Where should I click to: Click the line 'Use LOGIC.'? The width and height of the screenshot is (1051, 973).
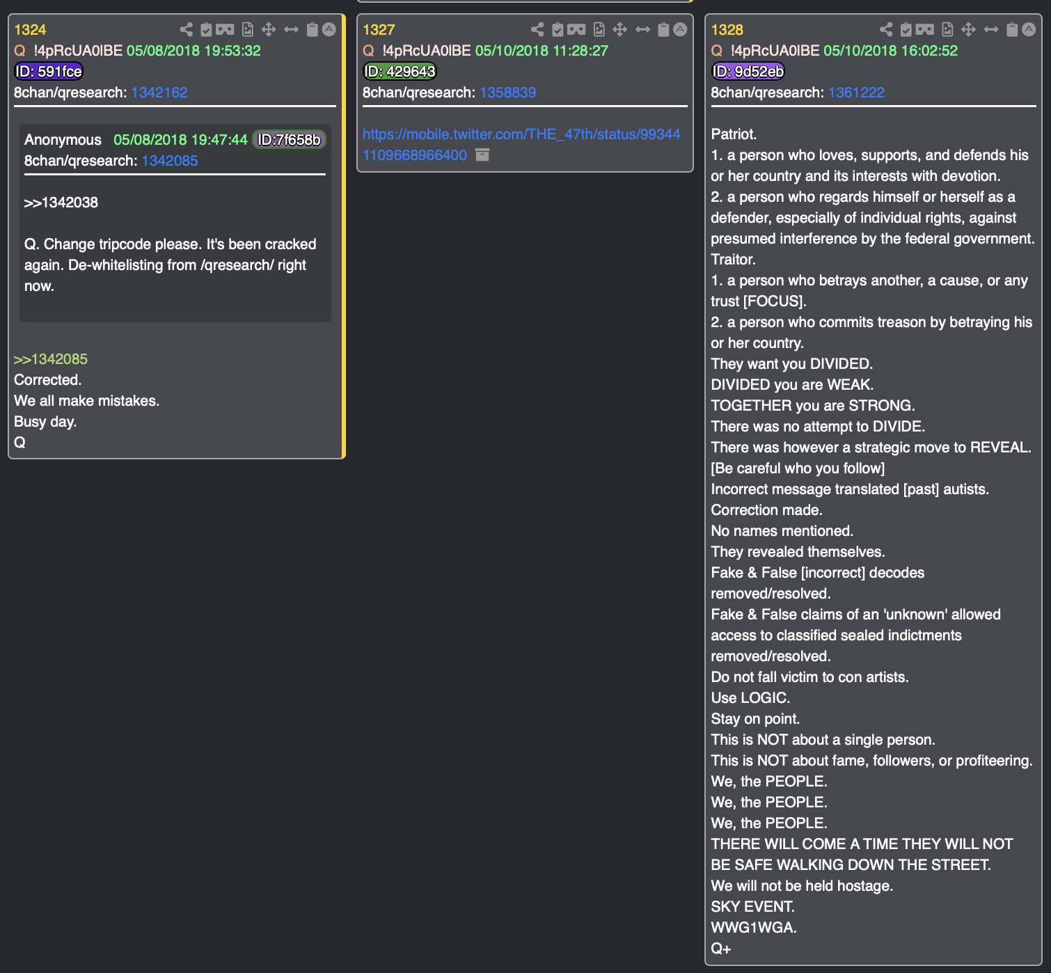pos(750,697)
